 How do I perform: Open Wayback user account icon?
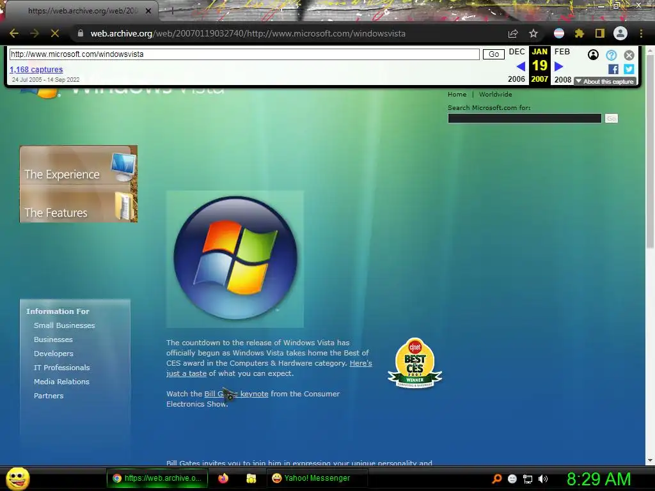(x=593, y=55)
